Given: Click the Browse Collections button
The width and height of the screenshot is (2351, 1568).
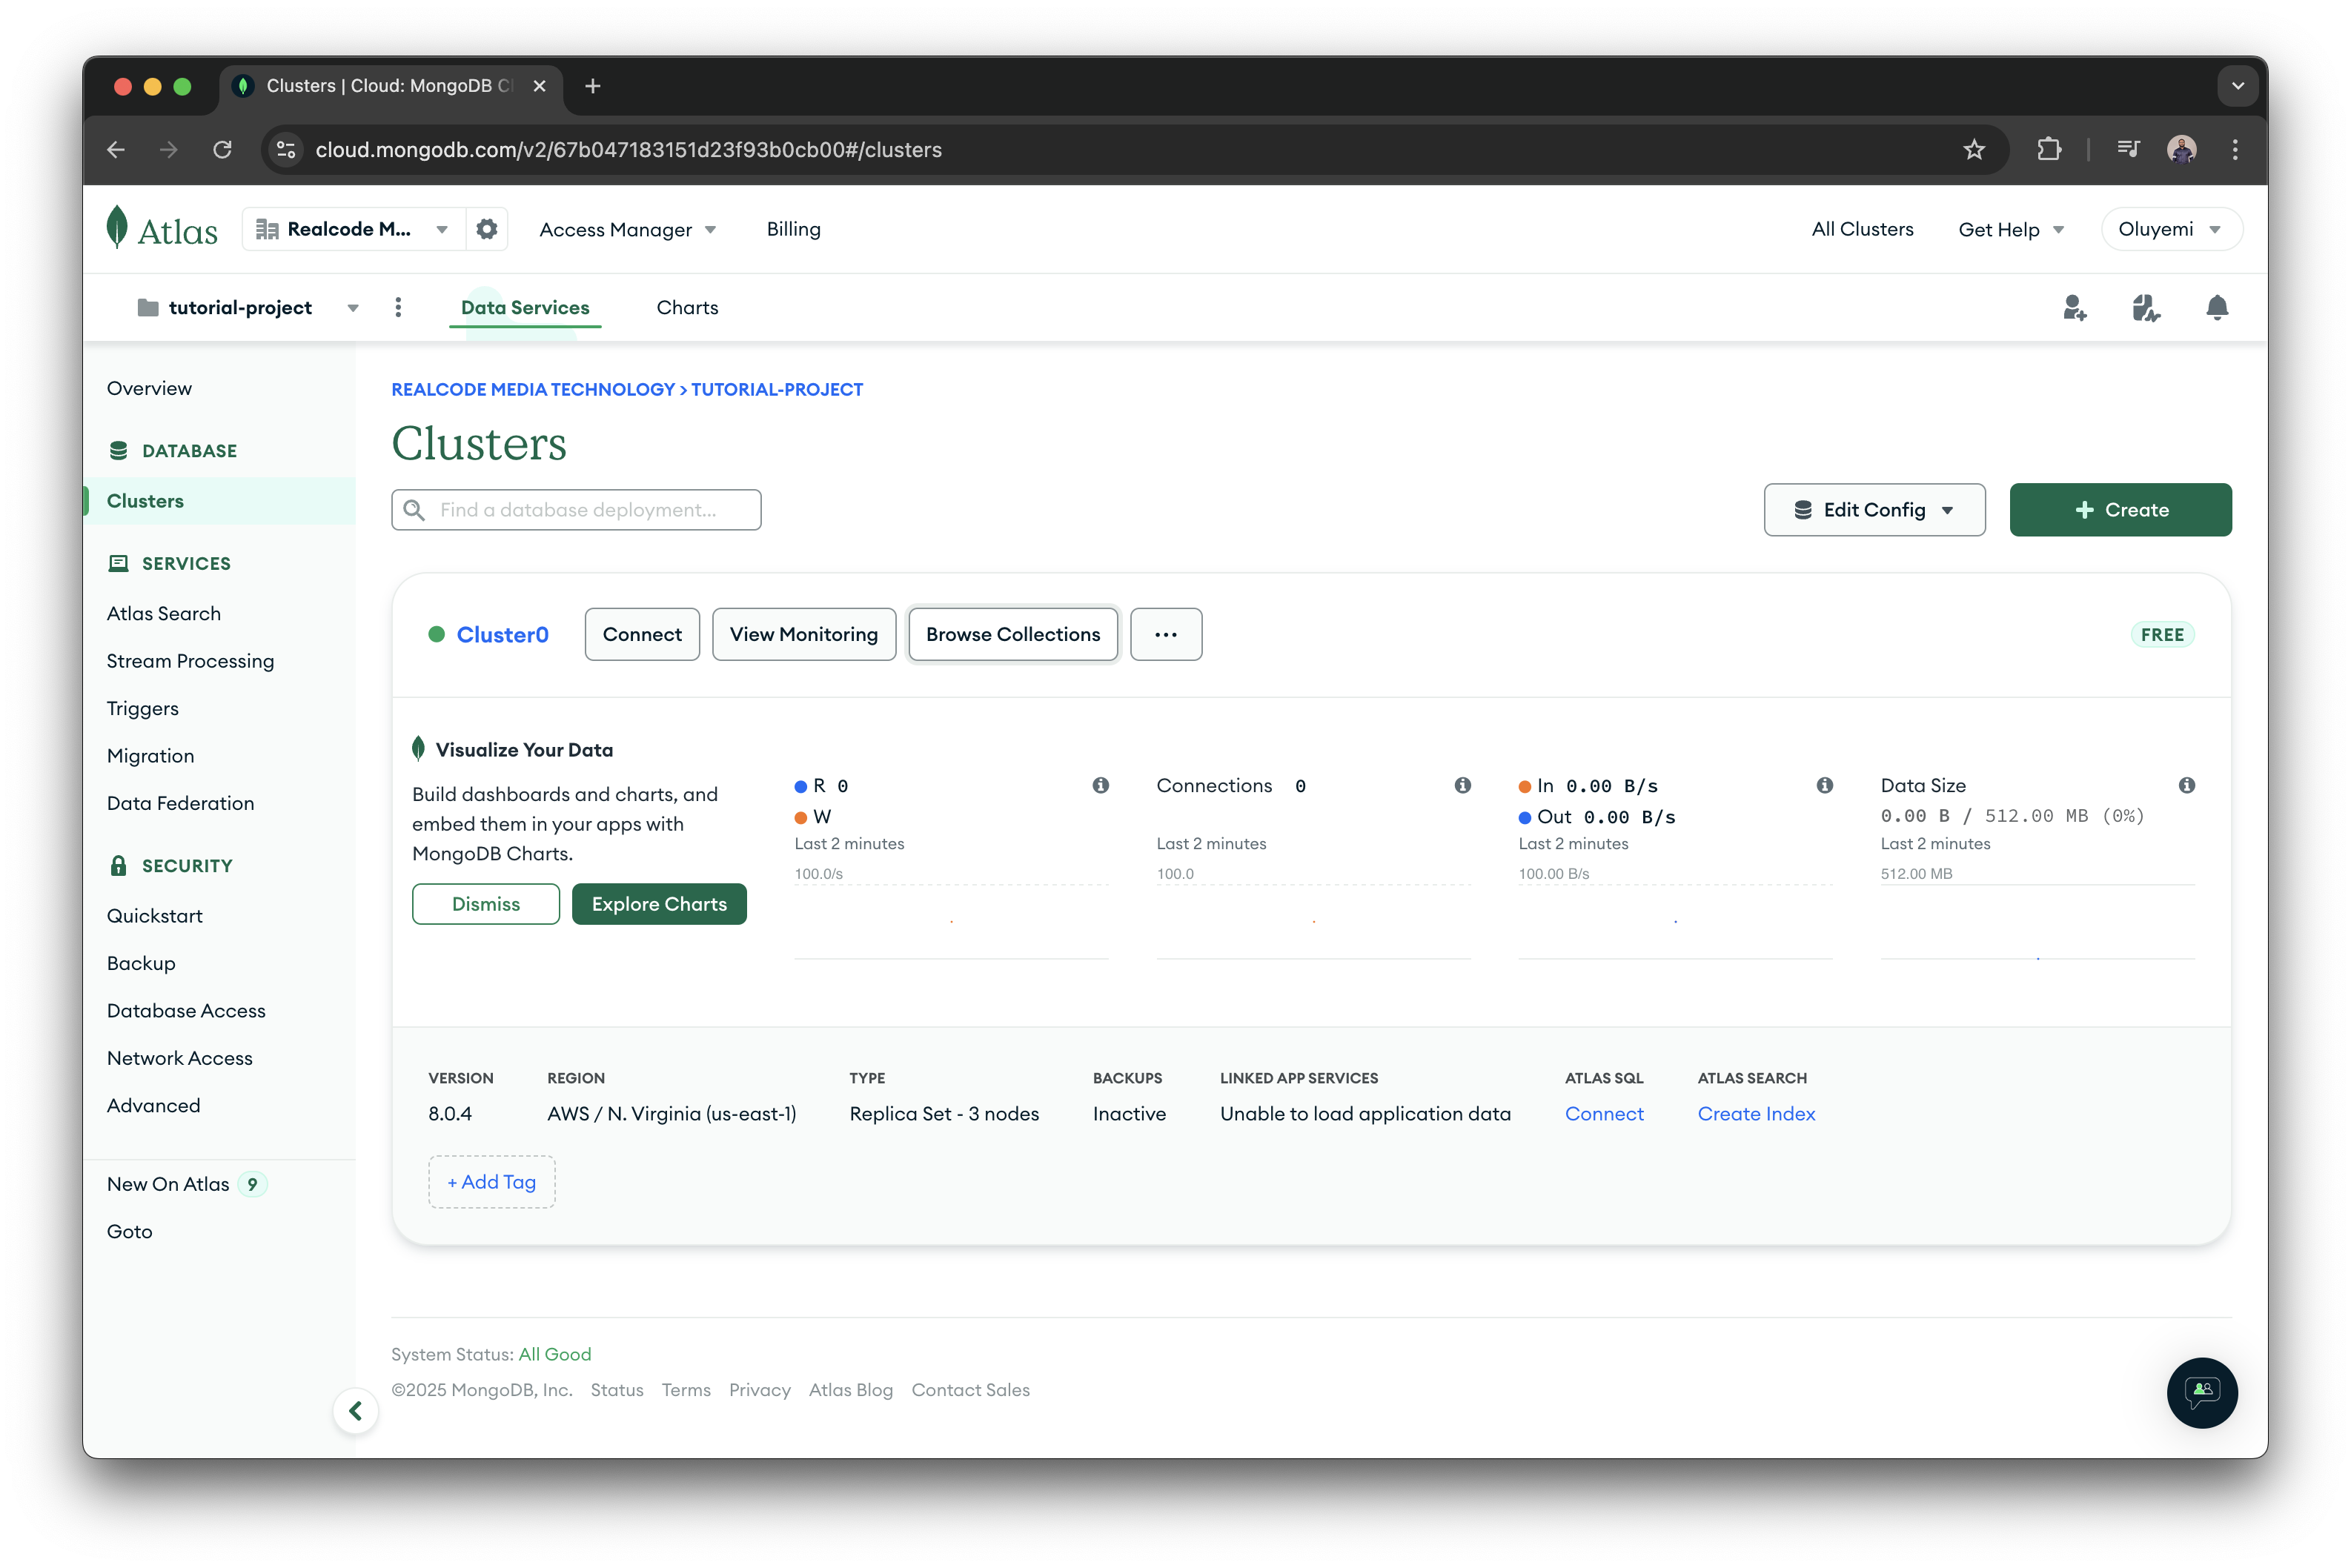Looking at the screenshot, I should [x=1012, y=634].
